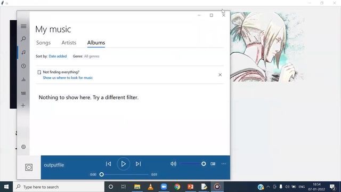Skip to previous track
This screenshot has width=341, height=192.
pos(108,164)
